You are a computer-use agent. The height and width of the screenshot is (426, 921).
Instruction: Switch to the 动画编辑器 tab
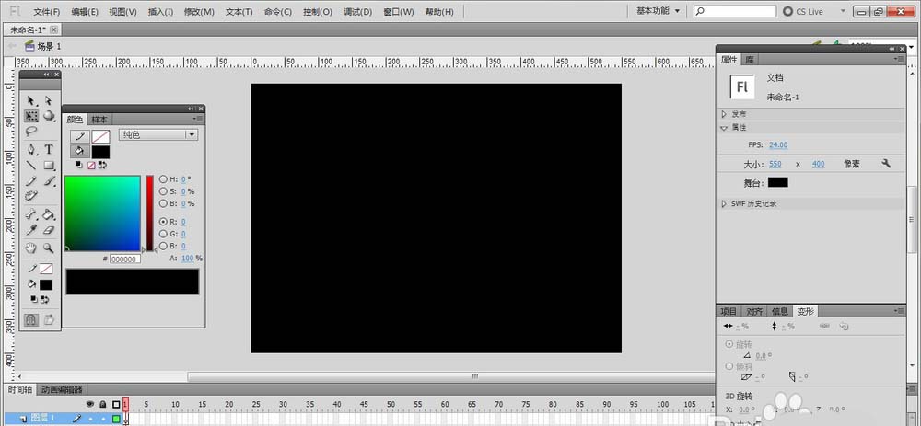coord(61,389)
